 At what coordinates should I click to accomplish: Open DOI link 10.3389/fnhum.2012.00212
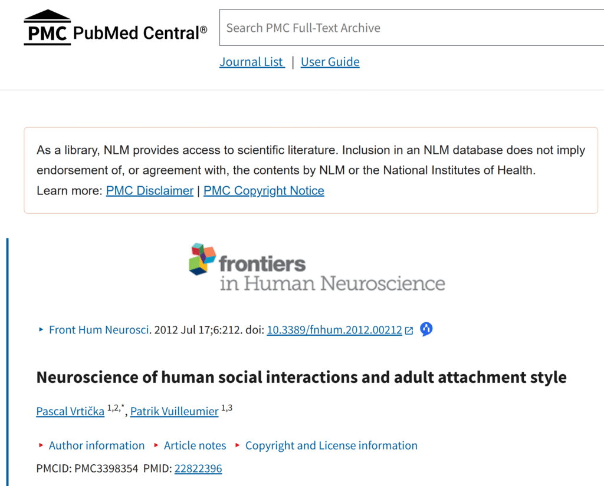334,330
